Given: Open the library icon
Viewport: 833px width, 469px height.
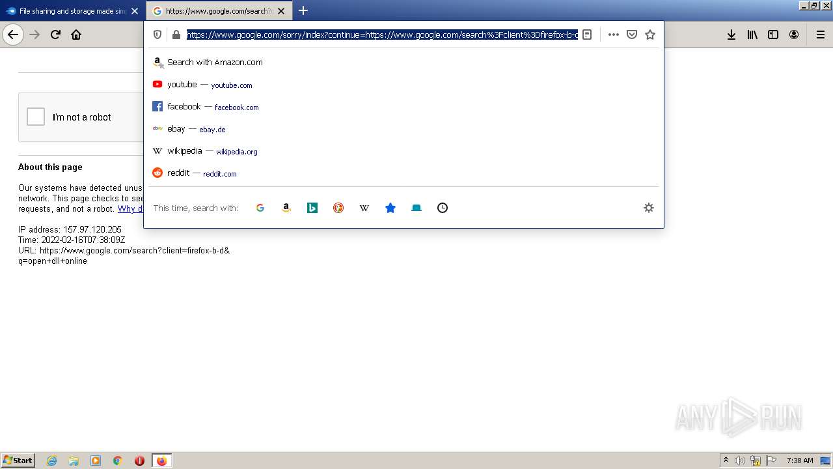Looking at the screenshot, I should [752, 35].
